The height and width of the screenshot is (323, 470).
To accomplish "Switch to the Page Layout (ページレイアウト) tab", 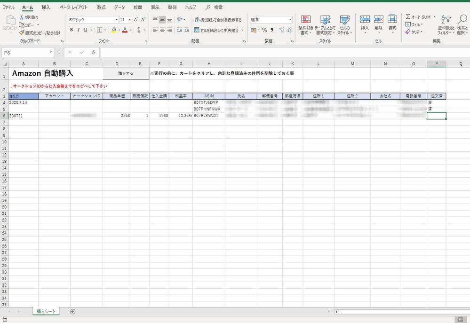I will pos(73,7).
